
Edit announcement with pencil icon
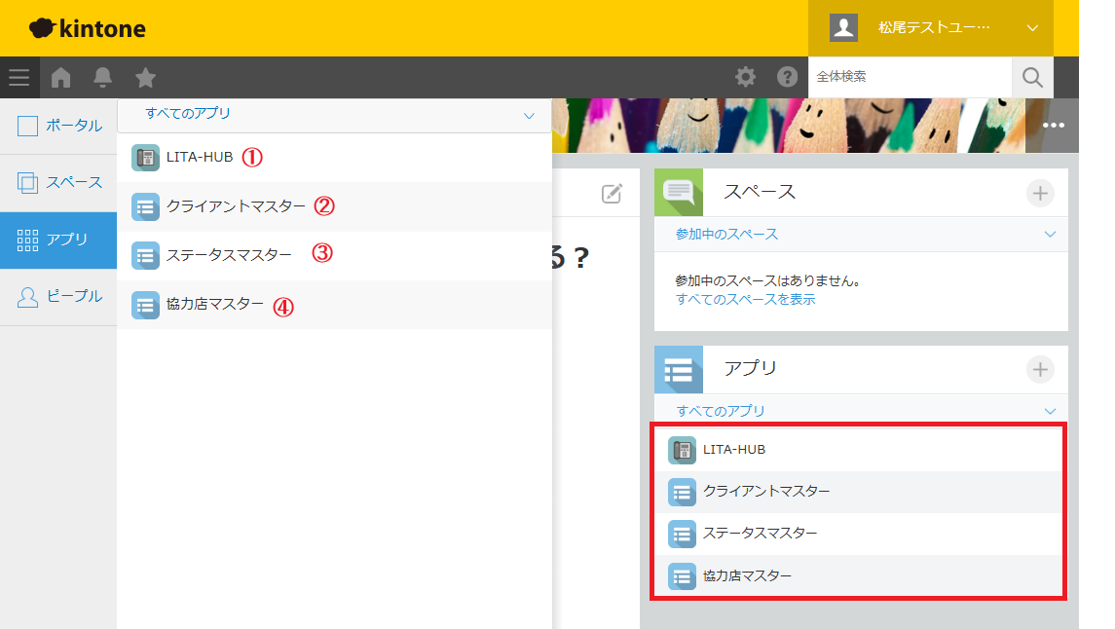click(612, 193)
